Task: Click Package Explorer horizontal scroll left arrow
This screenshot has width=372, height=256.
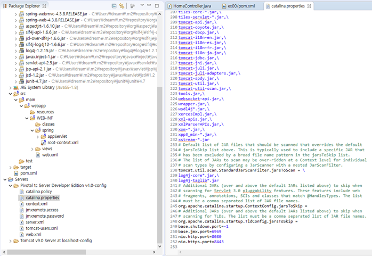Action: coord(4,252)
